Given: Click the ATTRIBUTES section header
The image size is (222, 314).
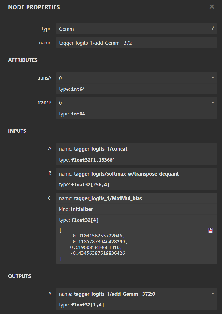Looking at the screenshot, I should tap(23, 60).
